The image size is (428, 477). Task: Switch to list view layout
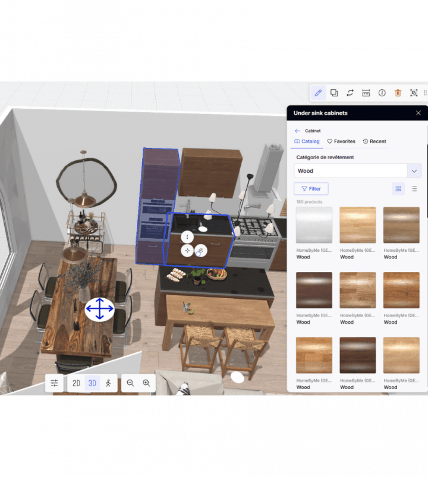[414, 189]
